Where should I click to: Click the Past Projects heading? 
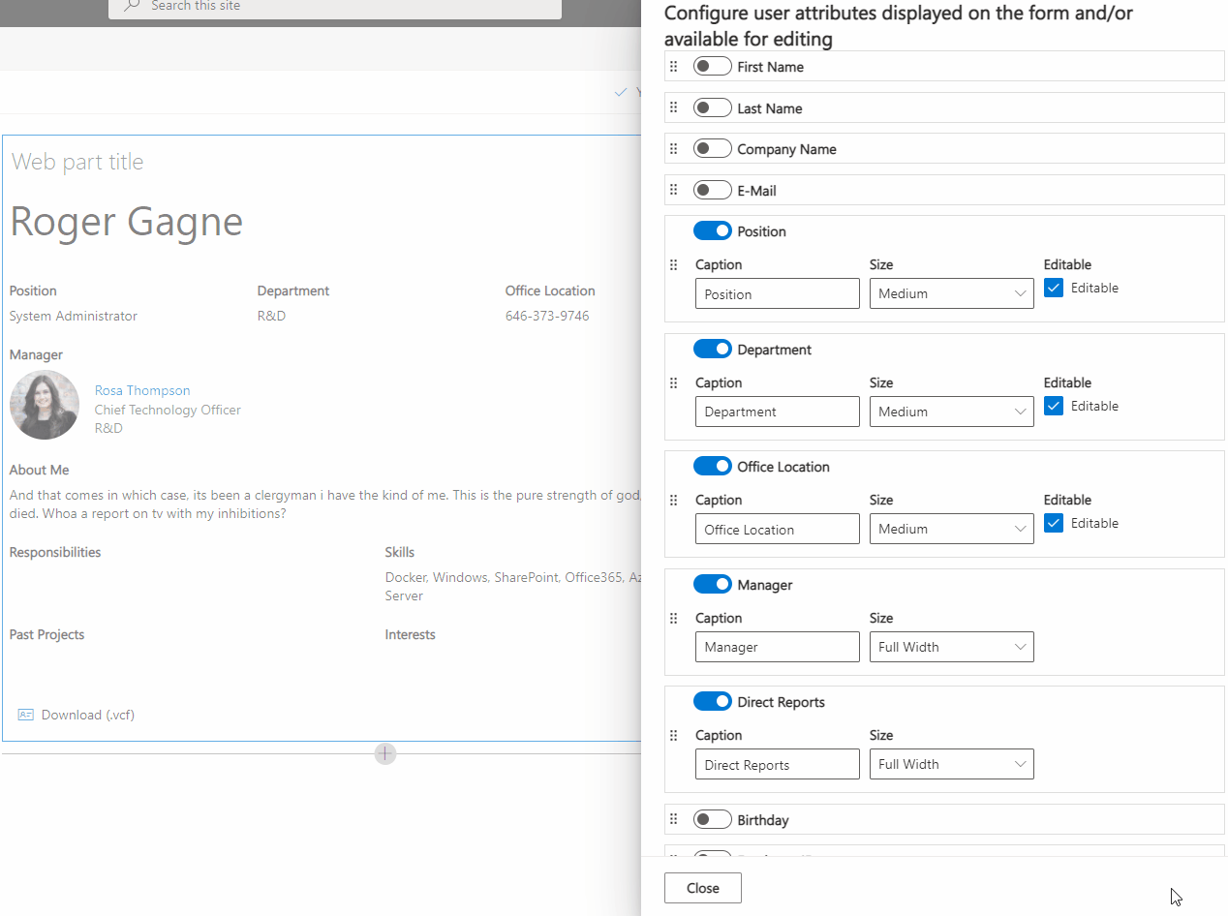[46, 634]
